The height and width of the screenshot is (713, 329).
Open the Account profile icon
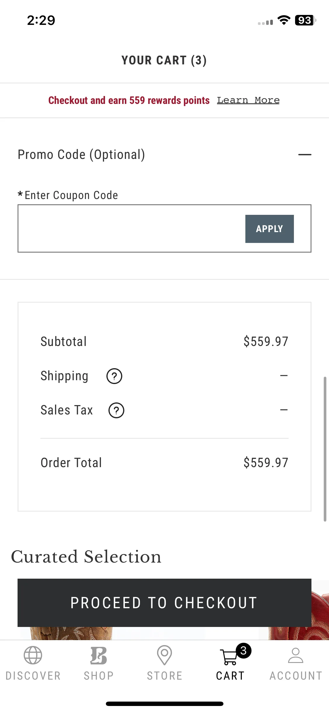pyautogui.click(x=296, y=655)
